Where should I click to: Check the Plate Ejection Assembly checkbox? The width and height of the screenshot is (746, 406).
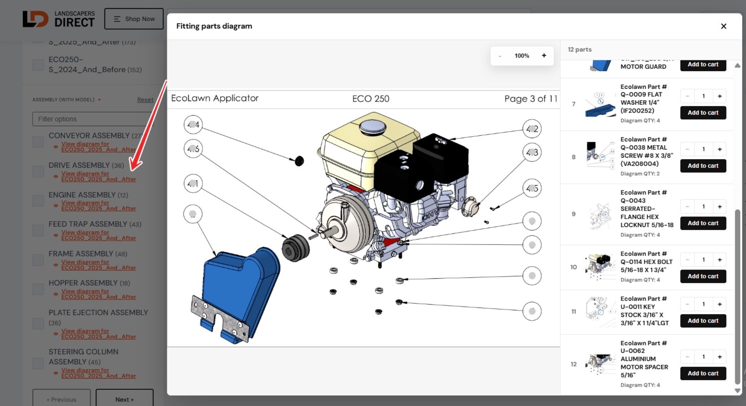click(38, 323)
